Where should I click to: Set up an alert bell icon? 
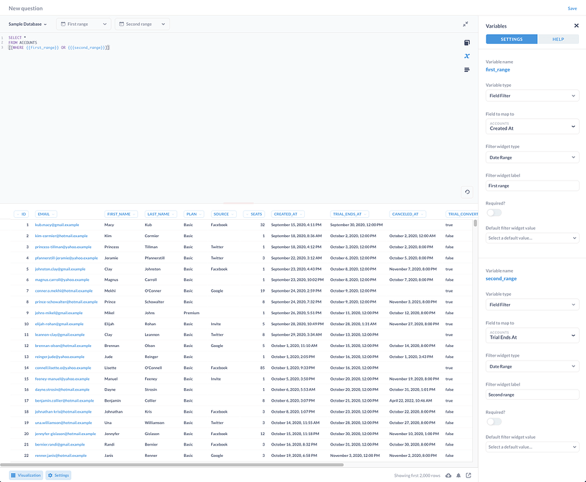[458, 476]
